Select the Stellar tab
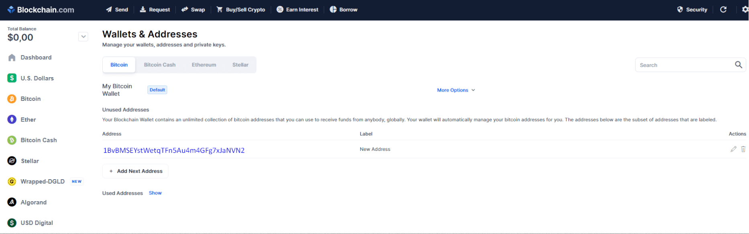The width and height of the screenshot is (749, 234). (x=240, y=65)
